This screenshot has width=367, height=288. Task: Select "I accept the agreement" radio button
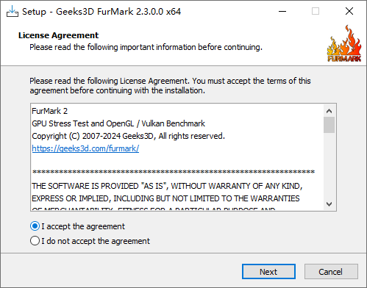(x=35, y=226)
